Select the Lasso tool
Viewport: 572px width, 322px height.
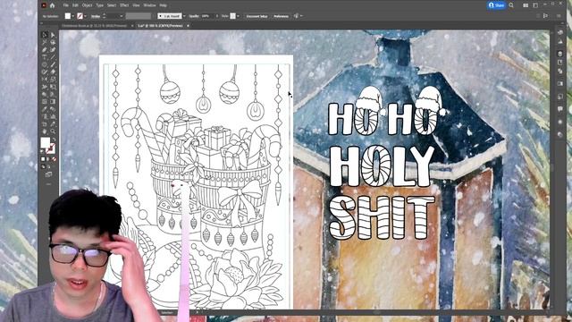(x=53, y=42)
